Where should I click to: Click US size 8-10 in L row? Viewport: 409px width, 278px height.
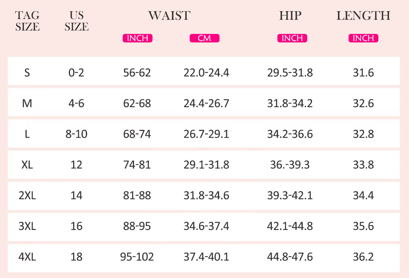click(77, 134)
